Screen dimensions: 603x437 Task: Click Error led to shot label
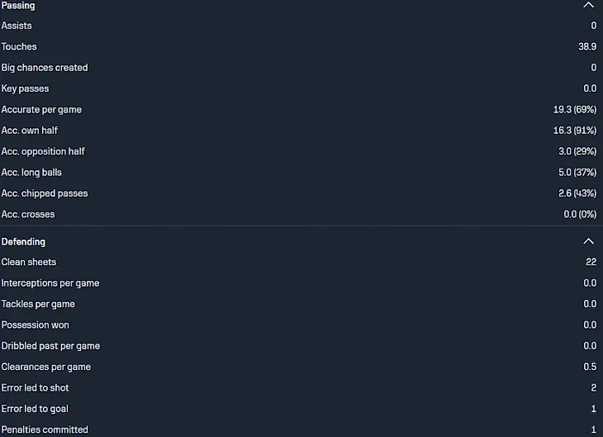35,387
